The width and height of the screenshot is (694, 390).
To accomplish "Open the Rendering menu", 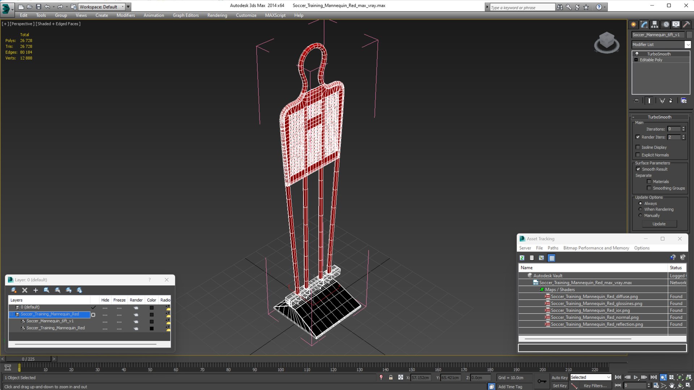I will pos(217,15).
